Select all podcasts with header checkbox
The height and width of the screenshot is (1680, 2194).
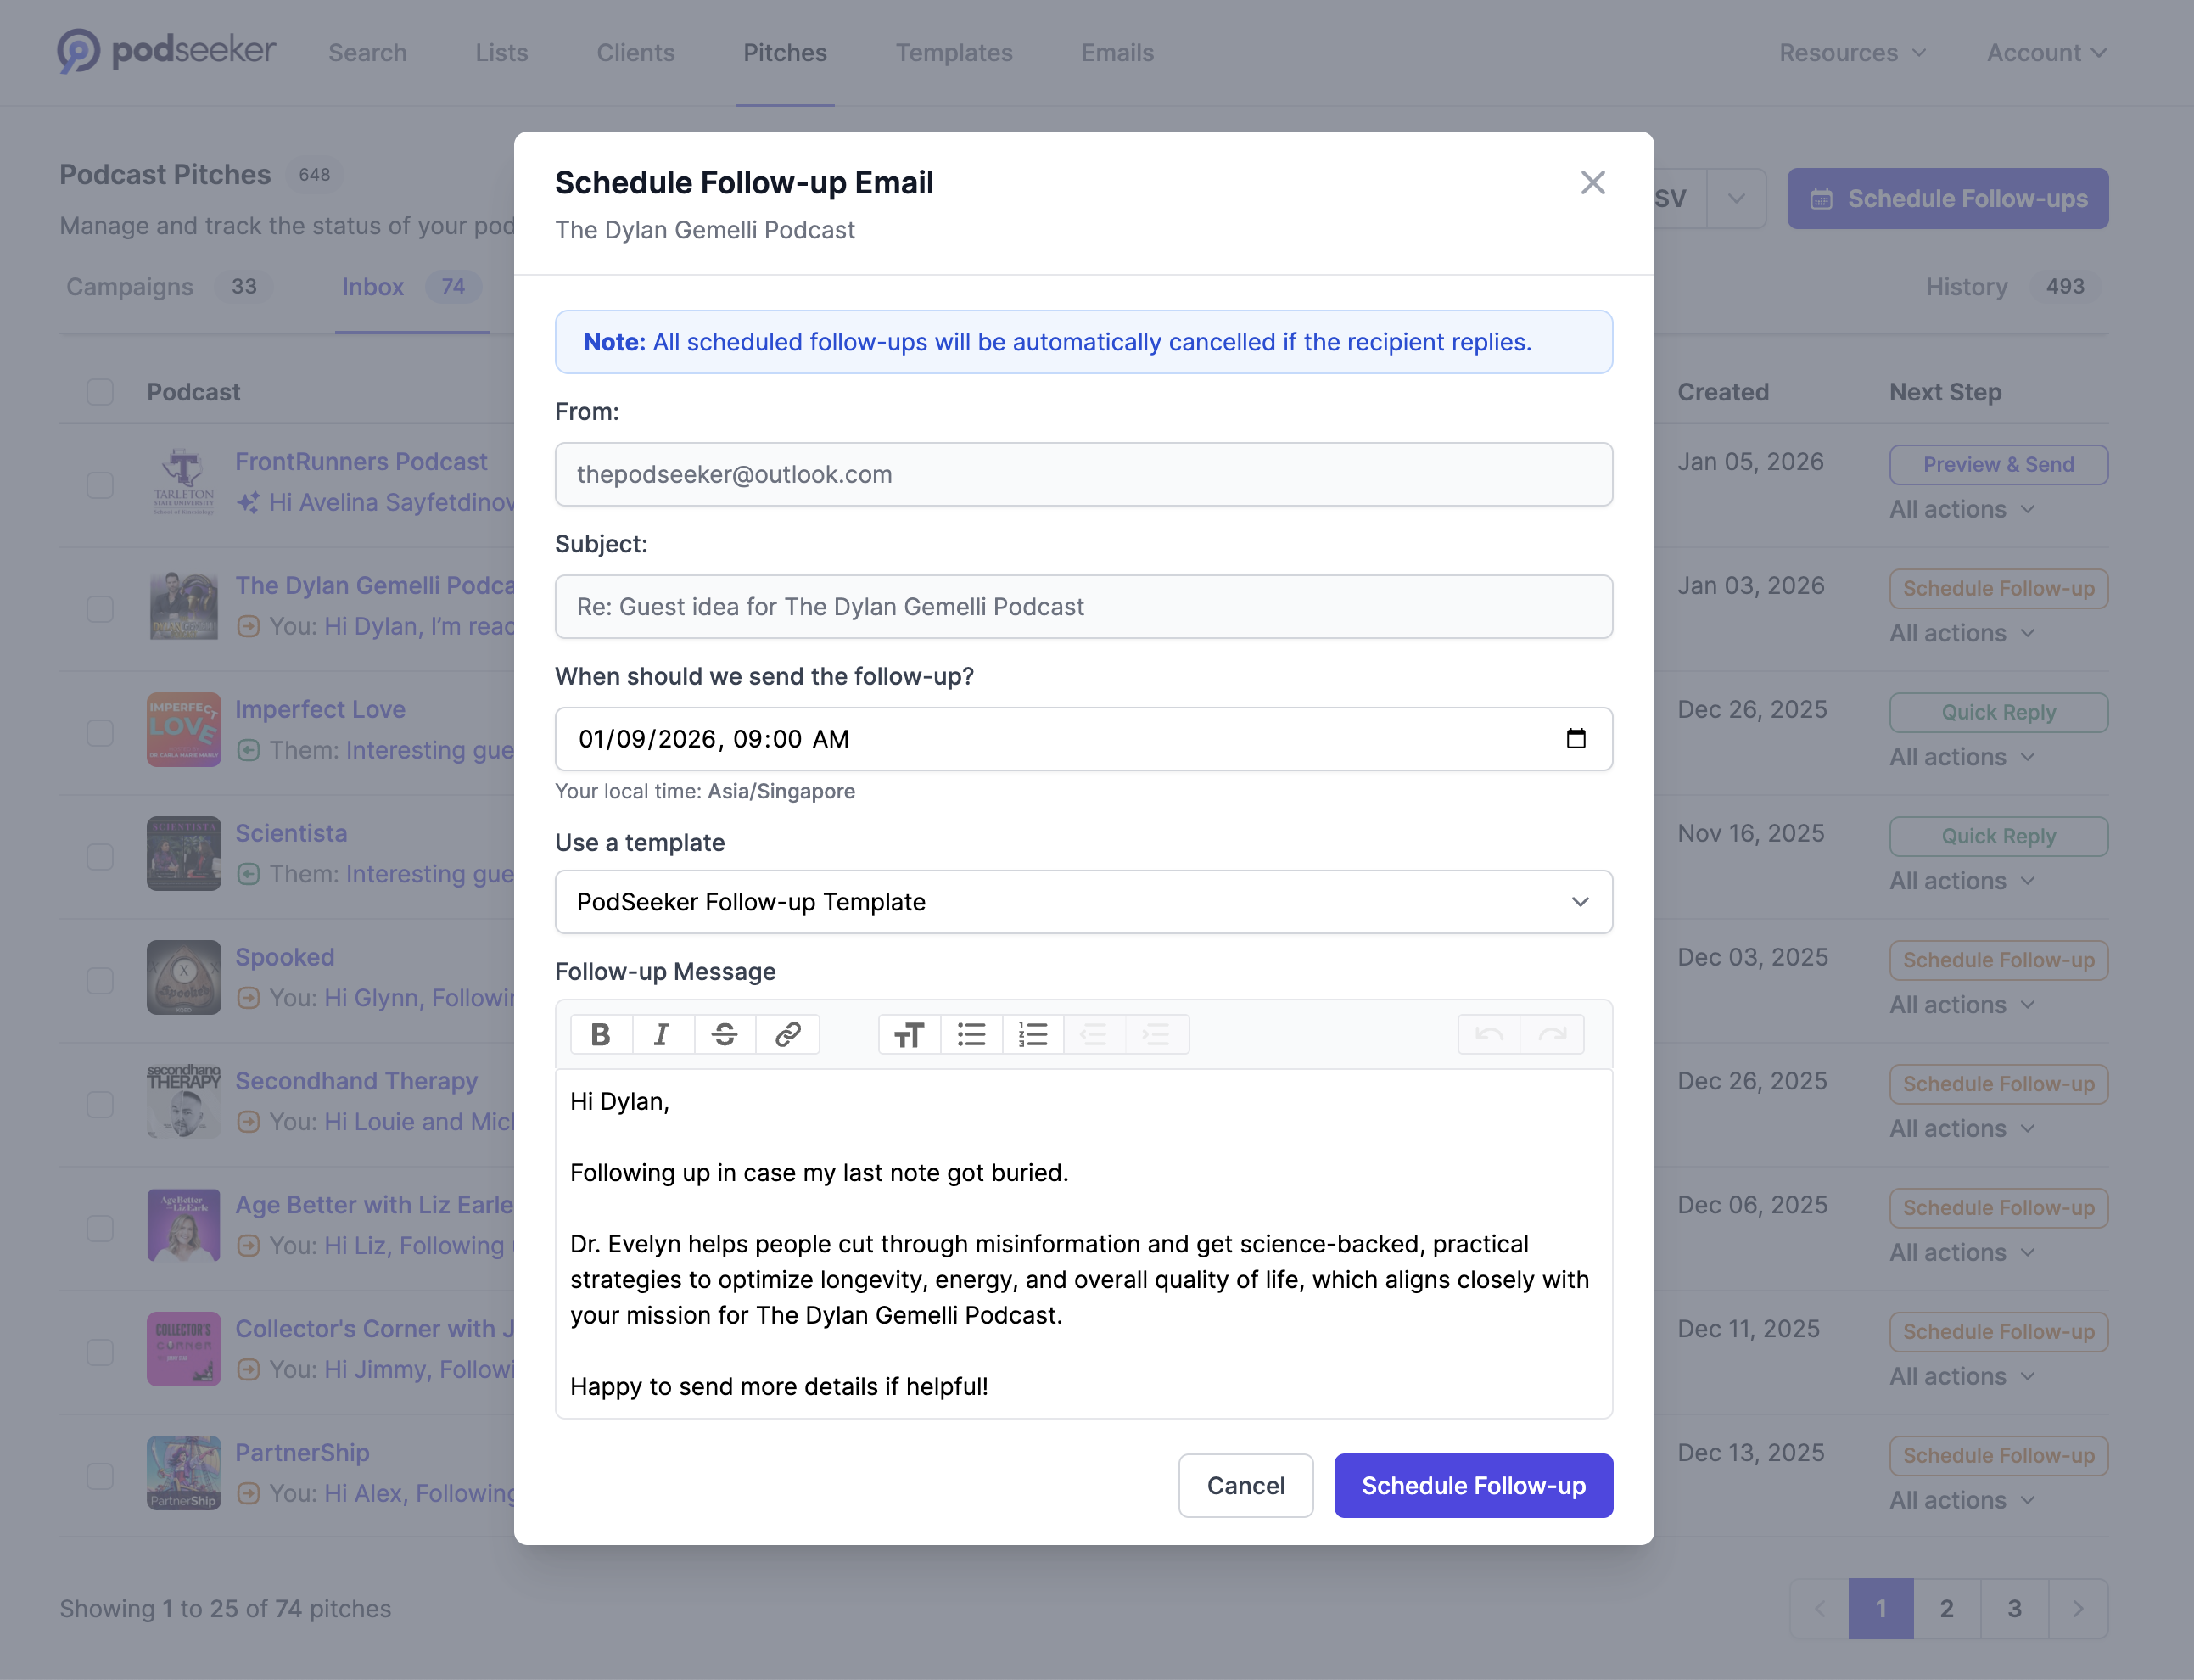[x=99, y=392]
